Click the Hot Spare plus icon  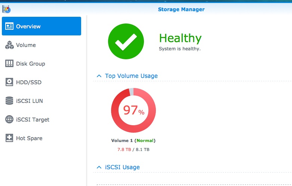click(x=9, y=138)
